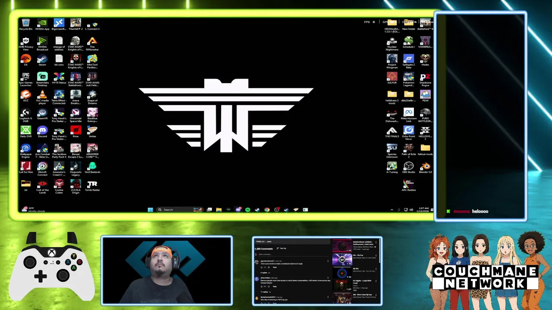The width and height of the screenshot is (552, 310).
Task: Select the HYTE Nexus icon
Action: (x=59, y=78)
